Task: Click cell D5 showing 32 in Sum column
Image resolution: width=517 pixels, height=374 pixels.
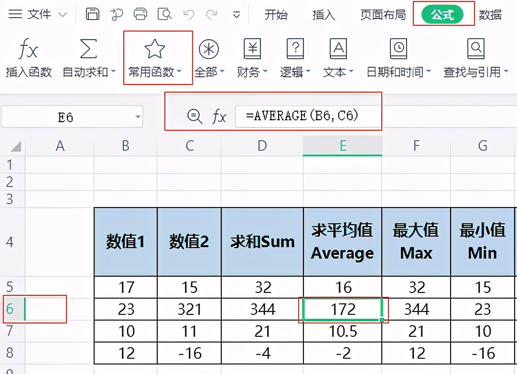Action: click(x=262, y=287)
